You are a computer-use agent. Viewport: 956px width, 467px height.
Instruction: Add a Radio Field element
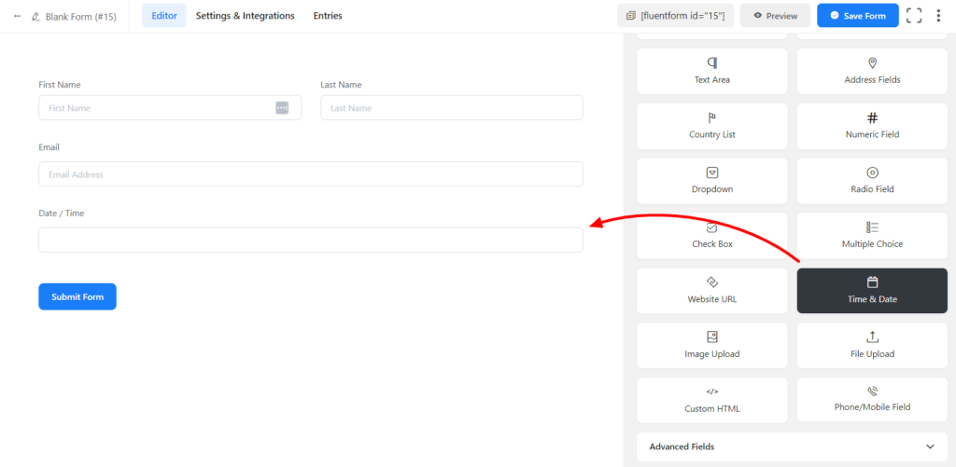coord(872,181)
